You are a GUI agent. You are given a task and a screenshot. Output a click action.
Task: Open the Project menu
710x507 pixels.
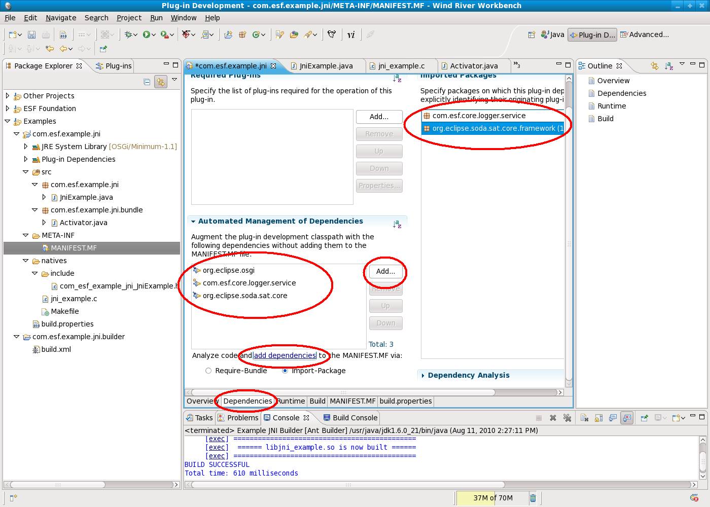pos(129,18)
